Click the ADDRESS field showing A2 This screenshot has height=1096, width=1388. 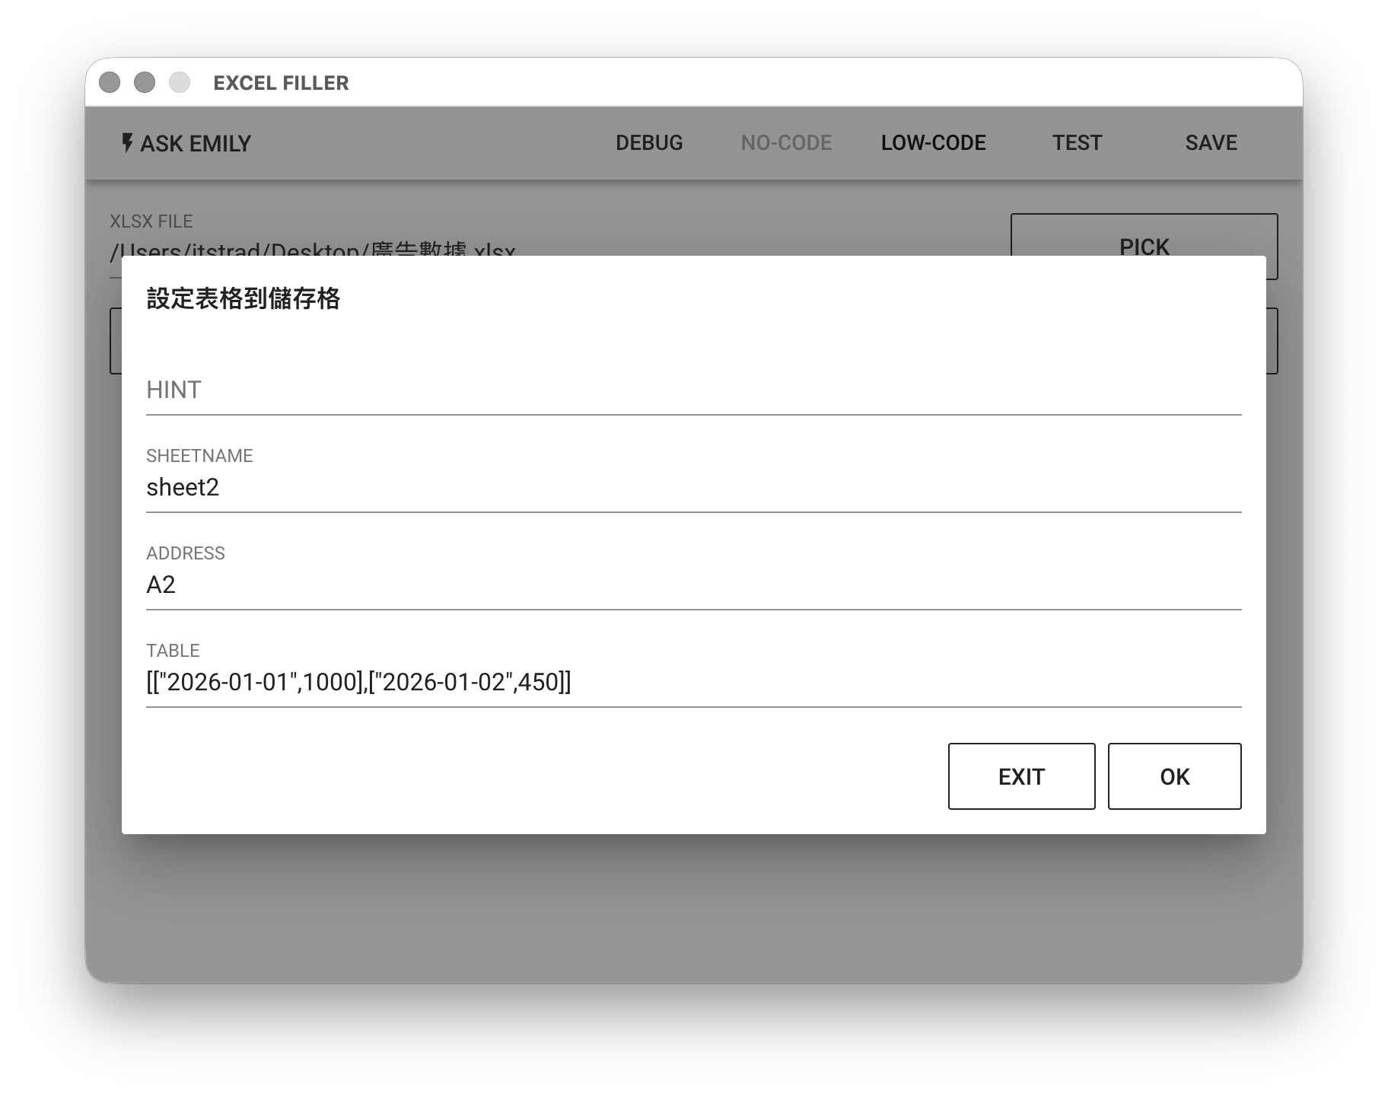(692, 585)
